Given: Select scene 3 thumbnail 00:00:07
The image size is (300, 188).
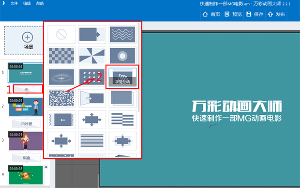Looking at the screenshot, I should [x=26, y=141].
